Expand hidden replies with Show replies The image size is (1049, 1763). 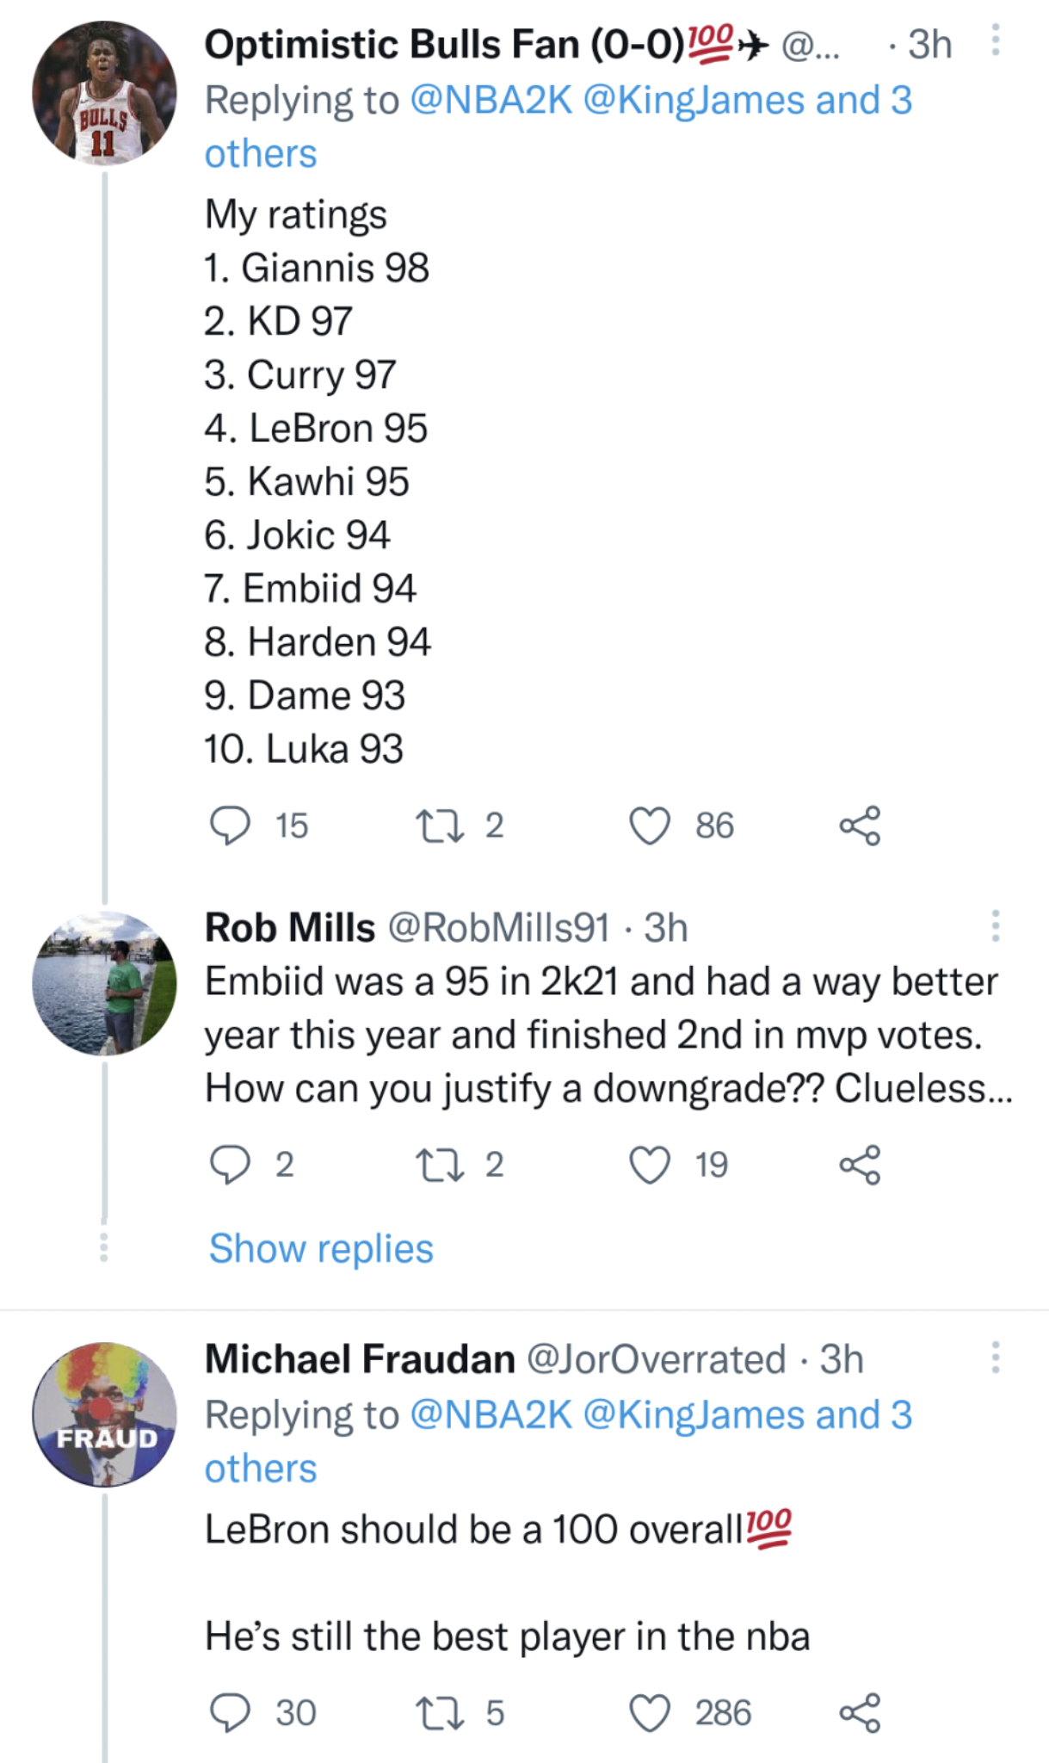[x=321, y=1248]
